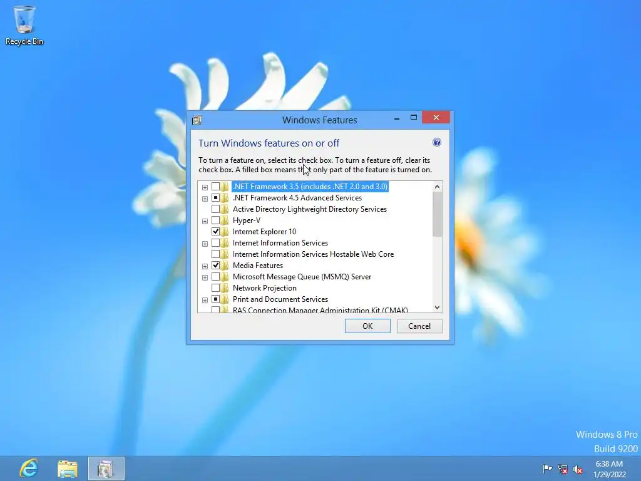Click the feature list scrollbar thumb
Screen dimensions: 641x481
(x=437, y=214)
